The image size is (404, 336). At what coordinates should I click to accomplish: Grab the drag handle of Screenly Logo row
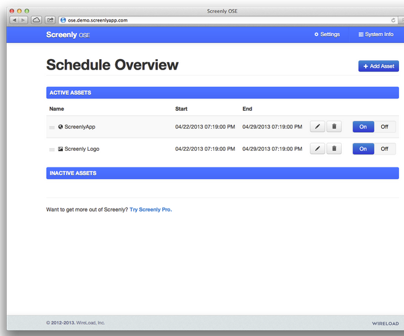(x=52, y=150)
